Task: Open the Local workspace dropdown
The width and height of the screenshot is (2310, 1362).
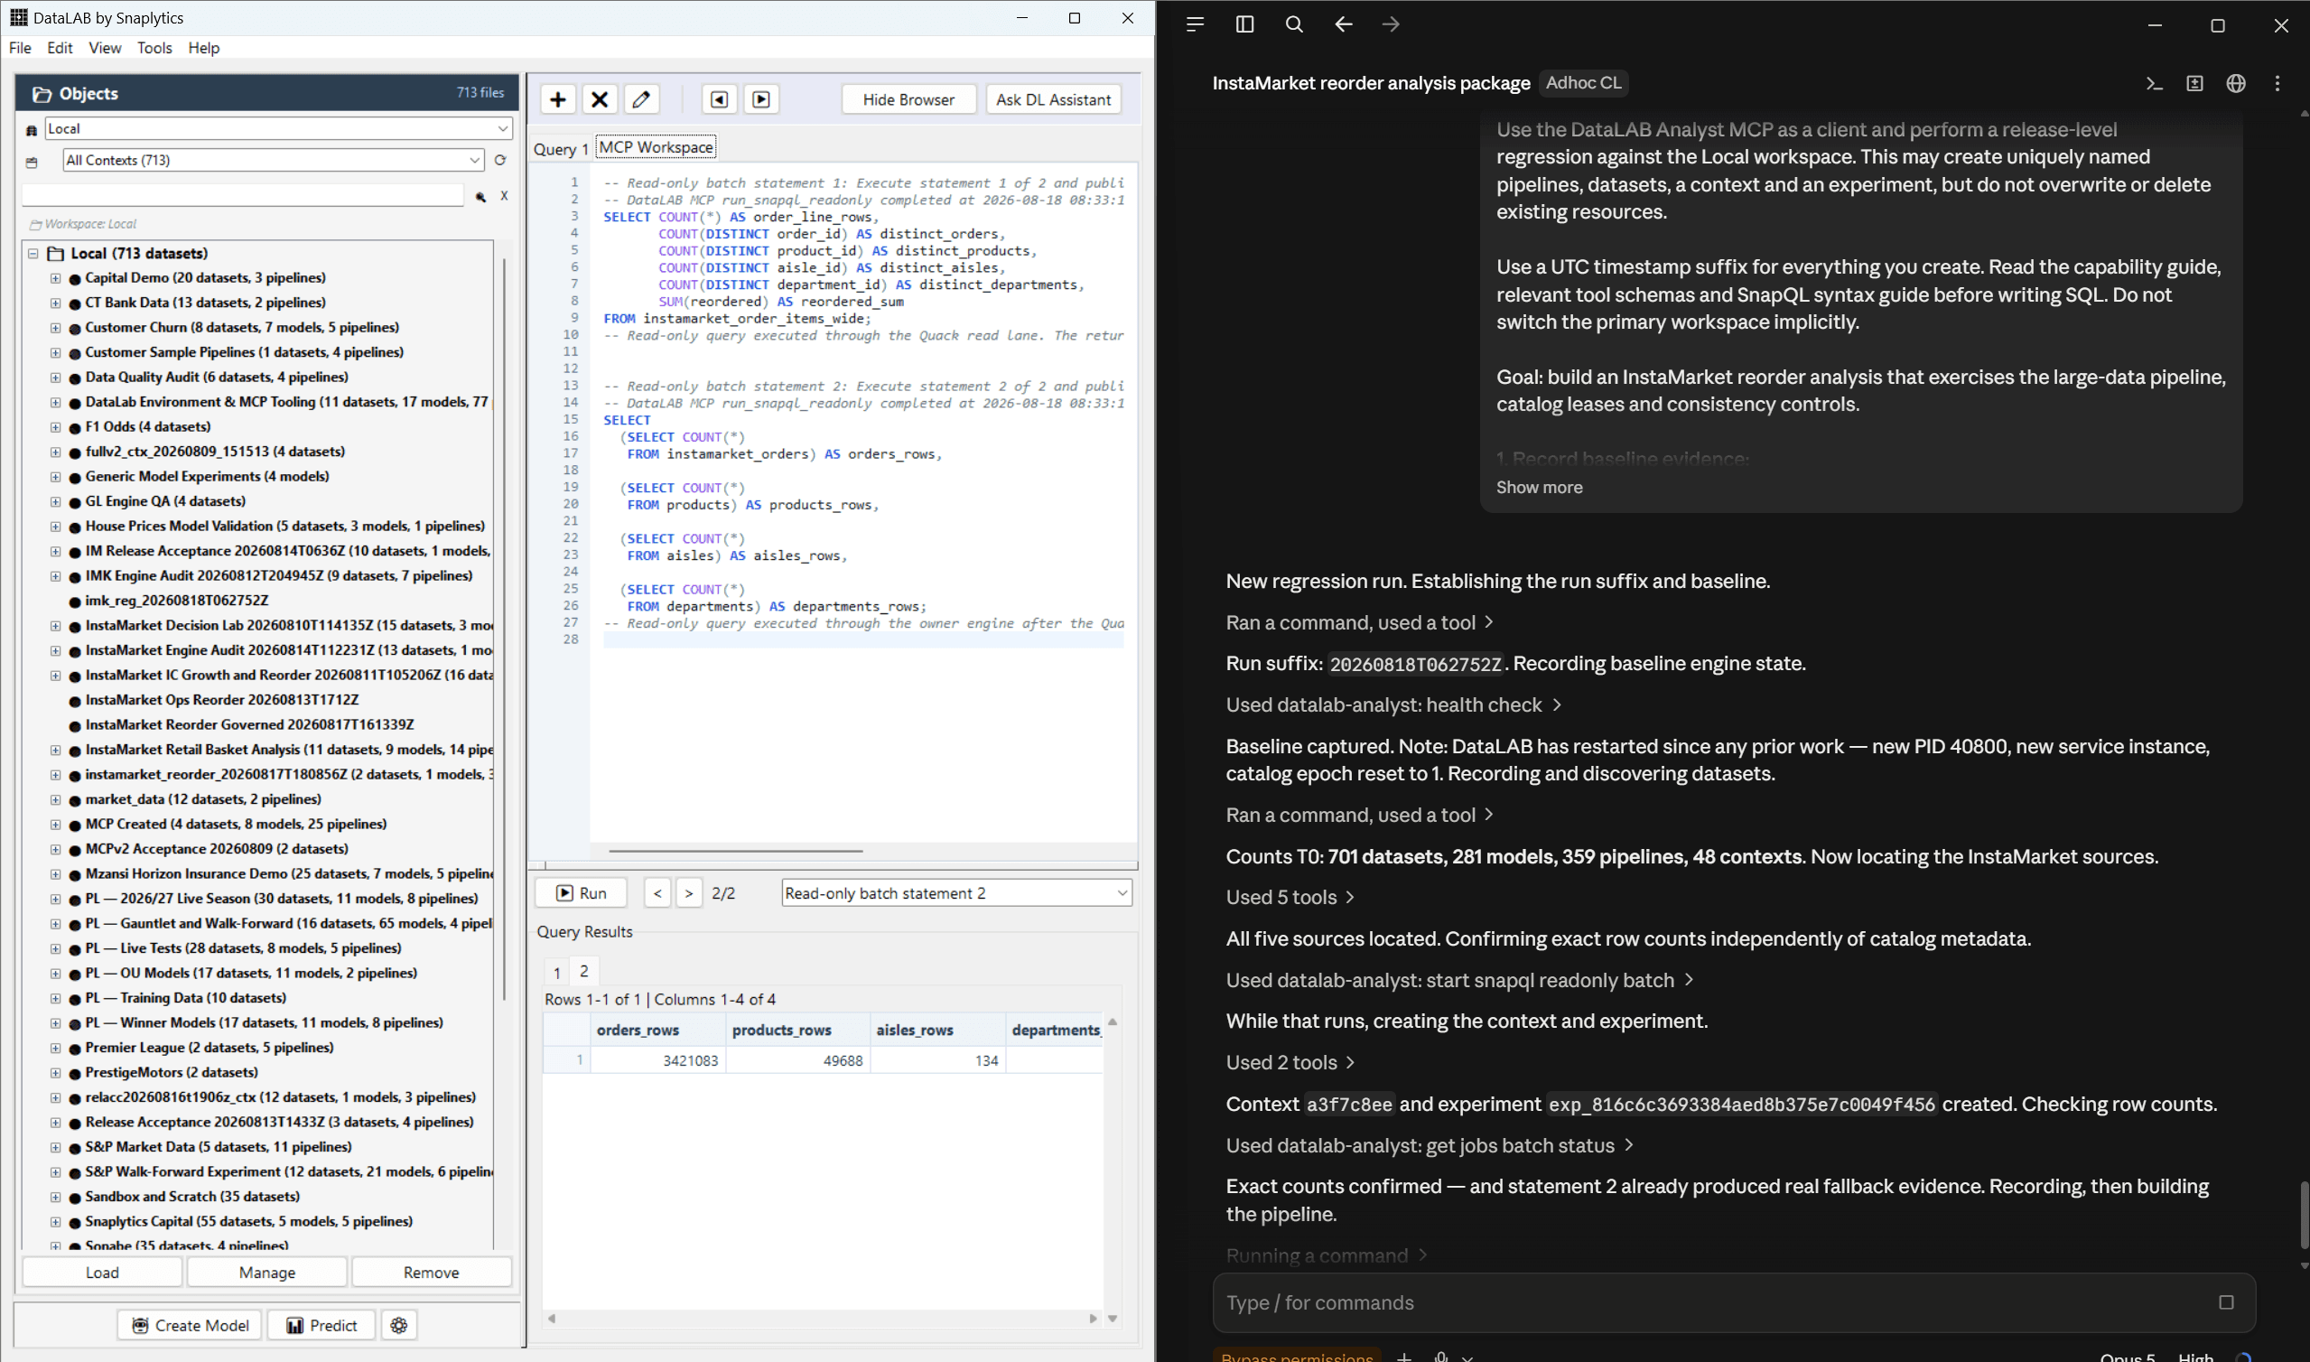Action: (x=278, y=128)
